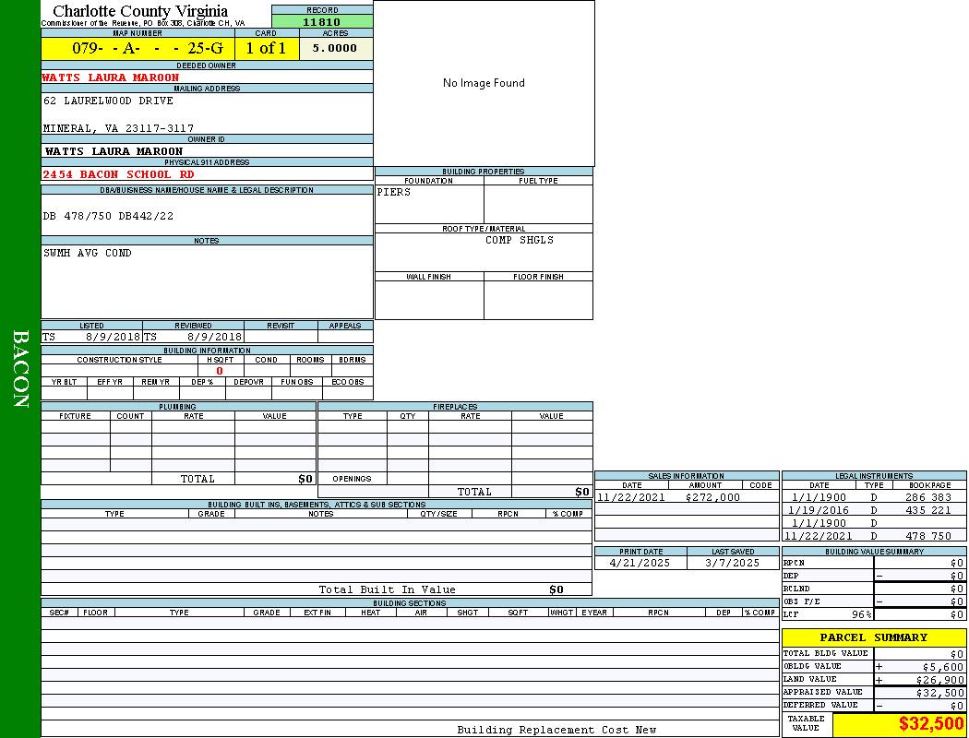Click the PIERS foundation value
The height and width of the screenshot is (738, 969).
coord(394,193)
